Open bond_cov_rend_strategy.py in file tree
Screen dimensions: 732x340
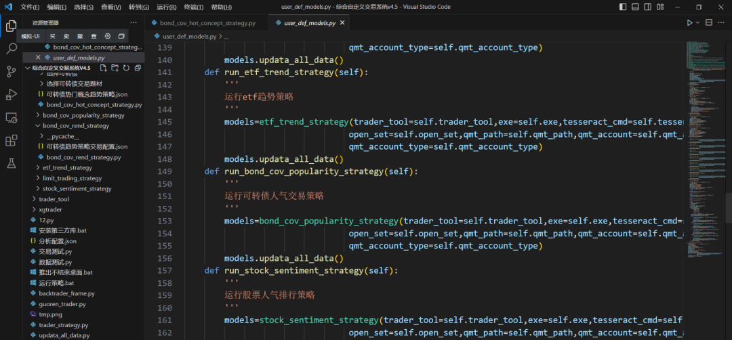pyautogui.click(x=83, y=157)
